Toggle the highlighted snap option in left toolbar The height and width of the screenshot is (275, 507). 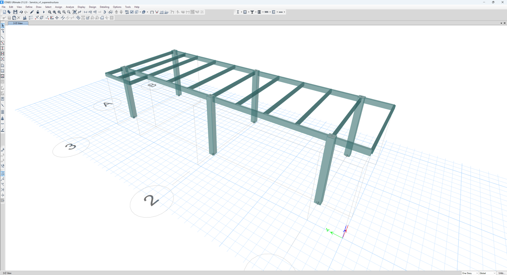click(3, 174)
